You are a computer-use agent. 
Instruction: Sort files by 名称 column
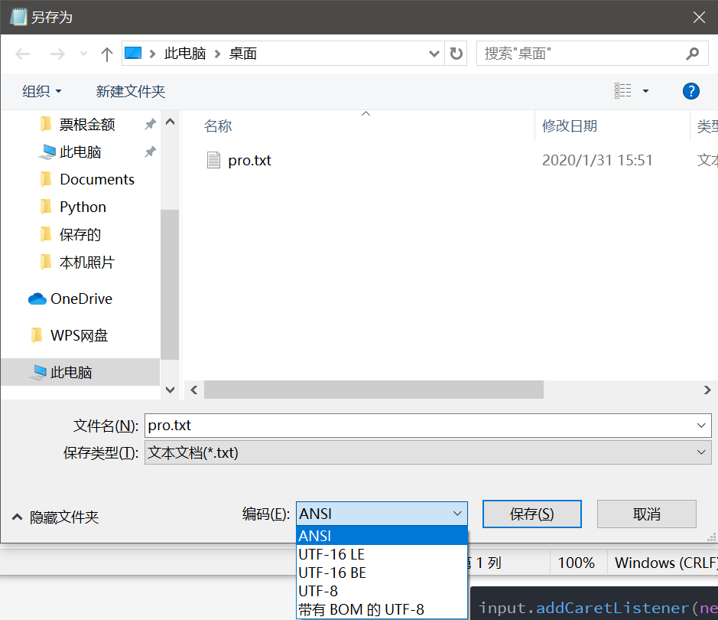point(218,126)
